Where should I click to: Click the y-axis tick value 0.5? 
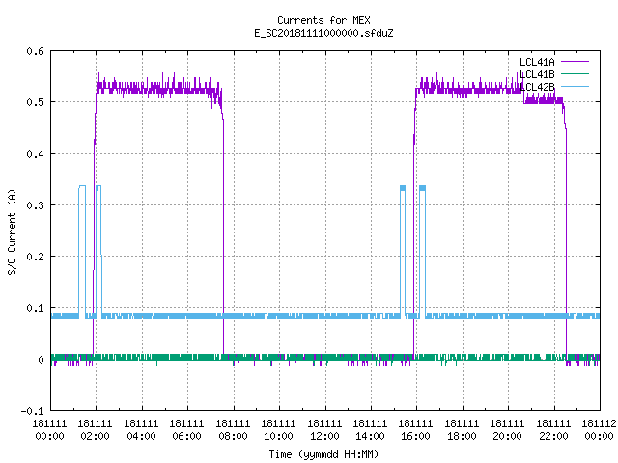point(35,102)
